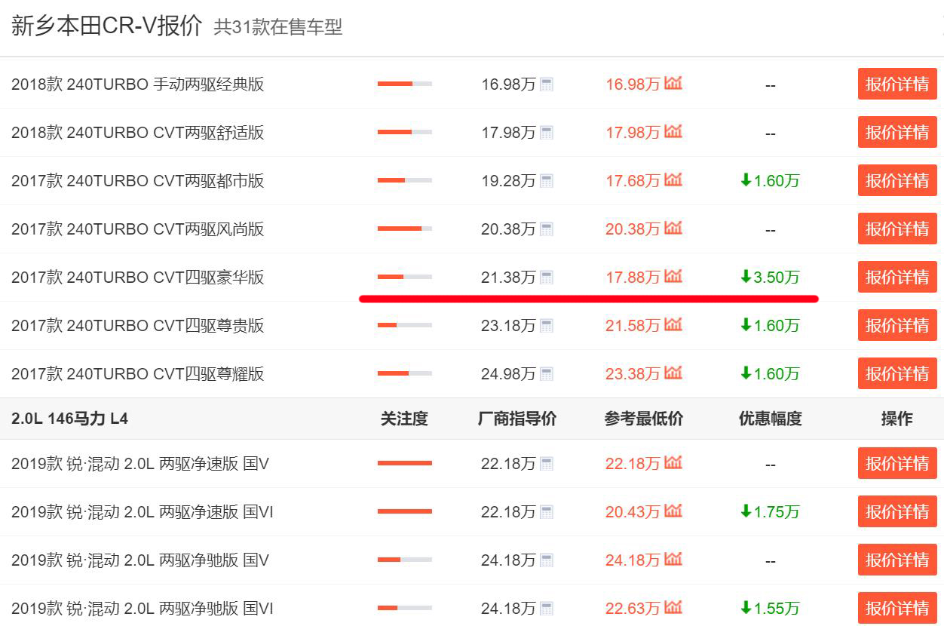Click attention bar for 两驱净速版 国V
The image size is (944, 626).
tap(405, 463)
